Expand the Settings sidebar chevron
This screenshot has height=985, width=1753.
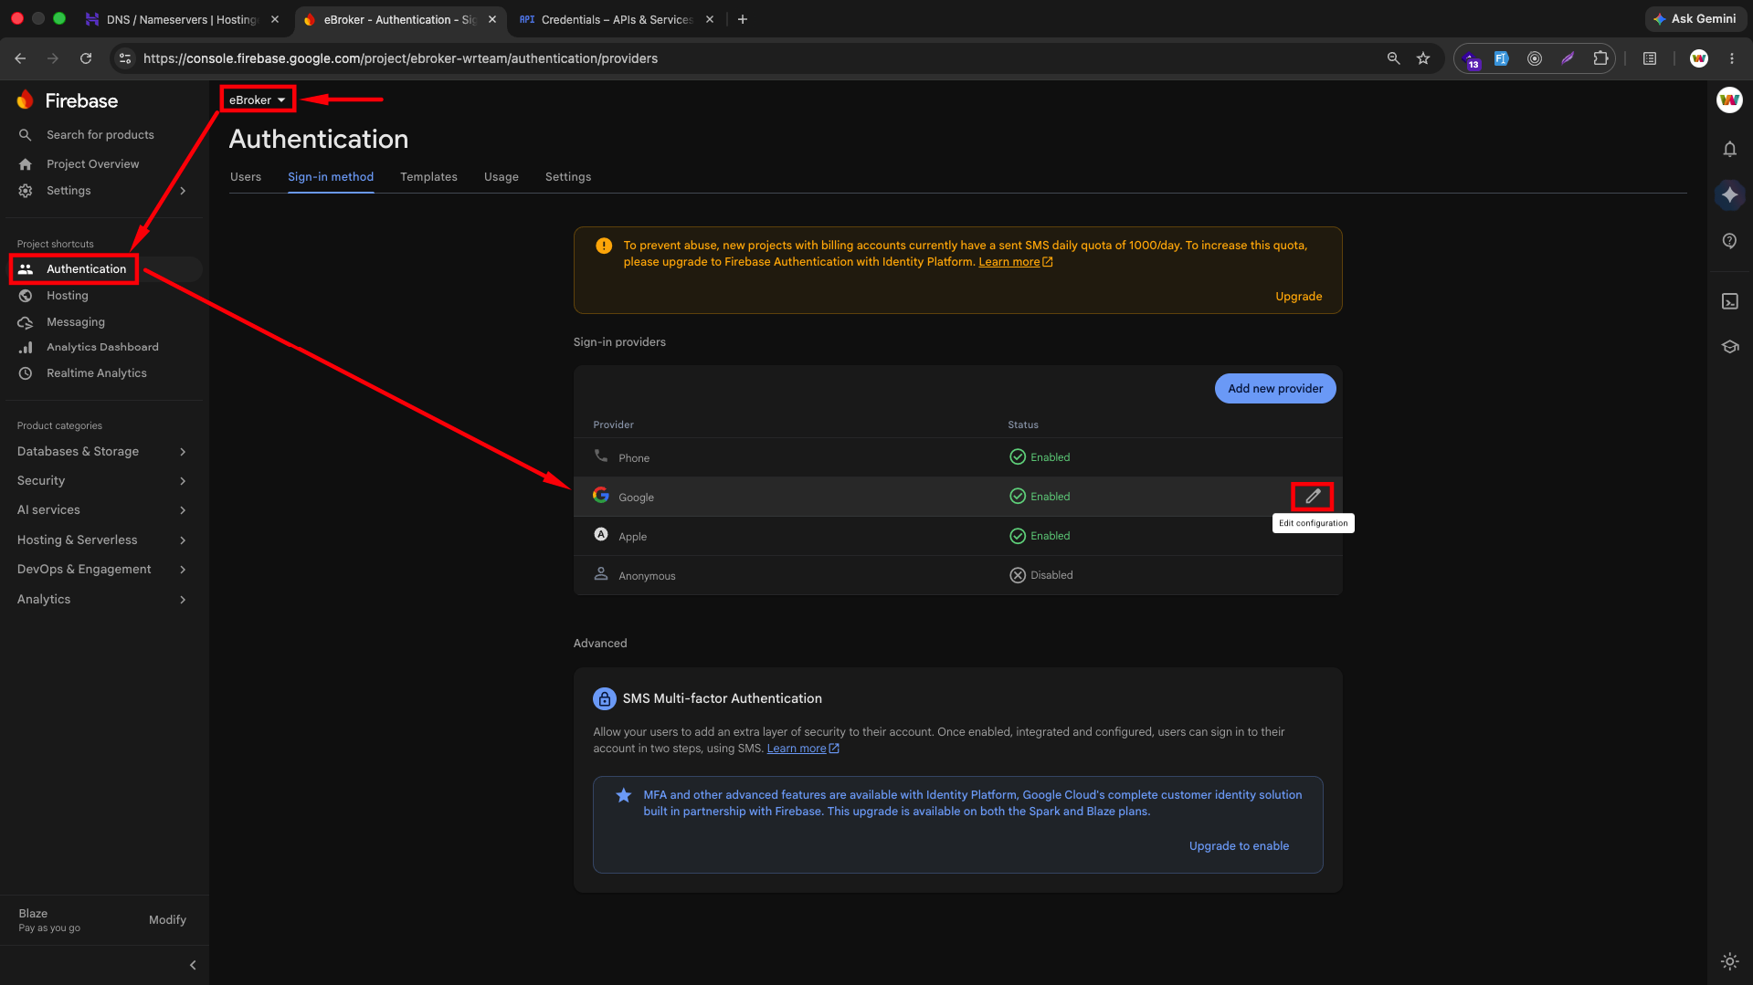(184, 191)
